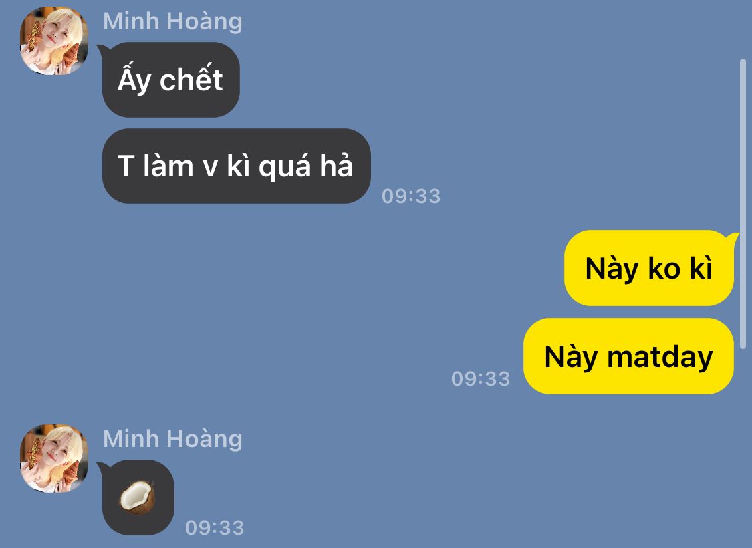Image resolution: width=752 pixels, height=548 pixels.
Task: Select the yellow "Này matday" bubble
Action: pyautogui.click(x=629, y=356)
